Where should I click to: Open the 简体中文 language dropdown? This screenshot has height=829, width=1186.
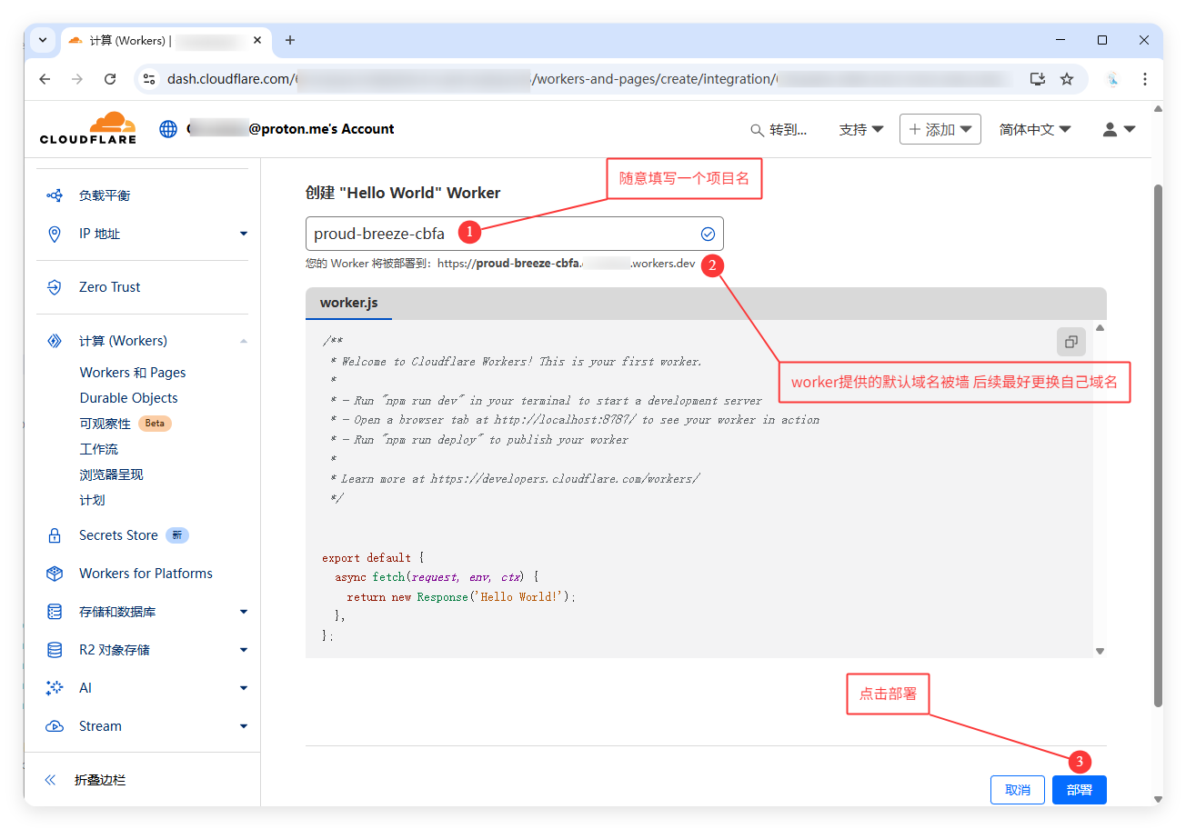(1034, 129)
